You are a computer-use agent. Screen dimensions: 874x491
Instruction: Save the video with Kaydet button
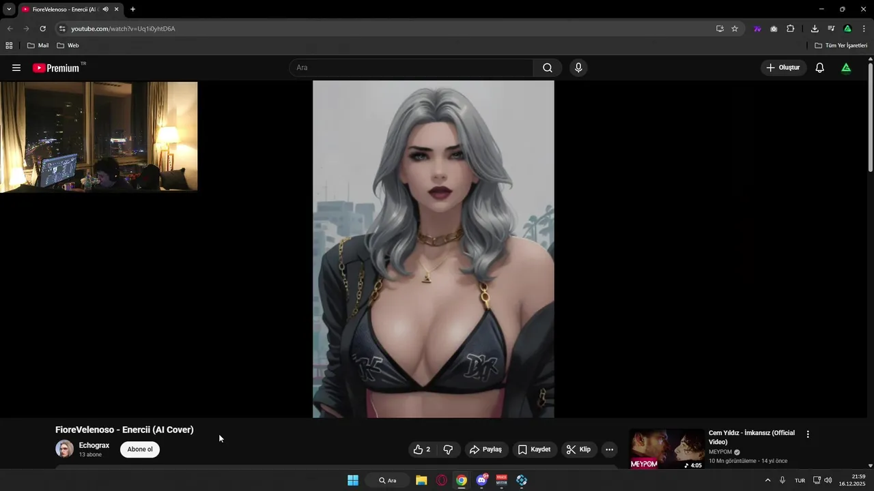(x=534, y=449)
